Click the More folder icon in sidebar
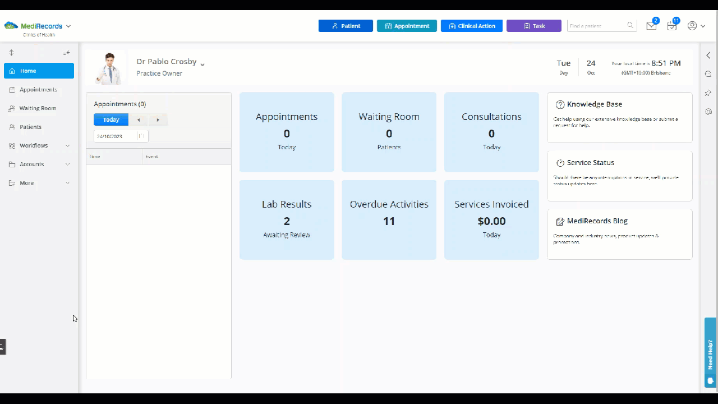 [12, 183]
